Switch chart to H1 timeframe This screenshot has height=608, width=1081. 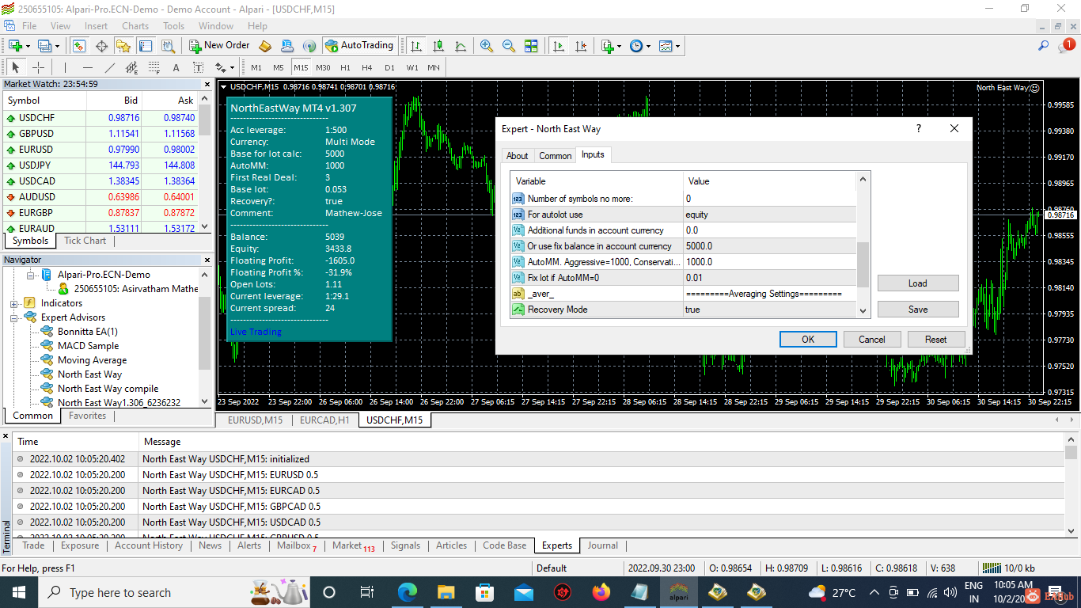tap(345, 67)
